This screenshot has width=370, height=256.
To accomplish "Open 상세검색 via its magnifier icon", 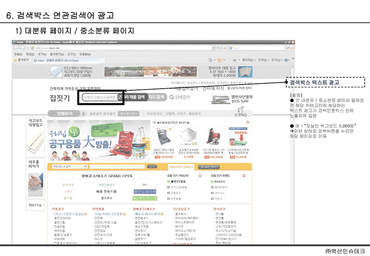I will click(172, 97).
